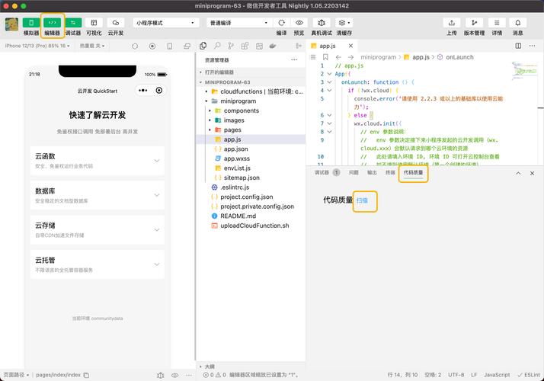Open the hot reload dropdown
Viewport: 544px width, 381px height.
pyautogui.click(x=92, y=46)
